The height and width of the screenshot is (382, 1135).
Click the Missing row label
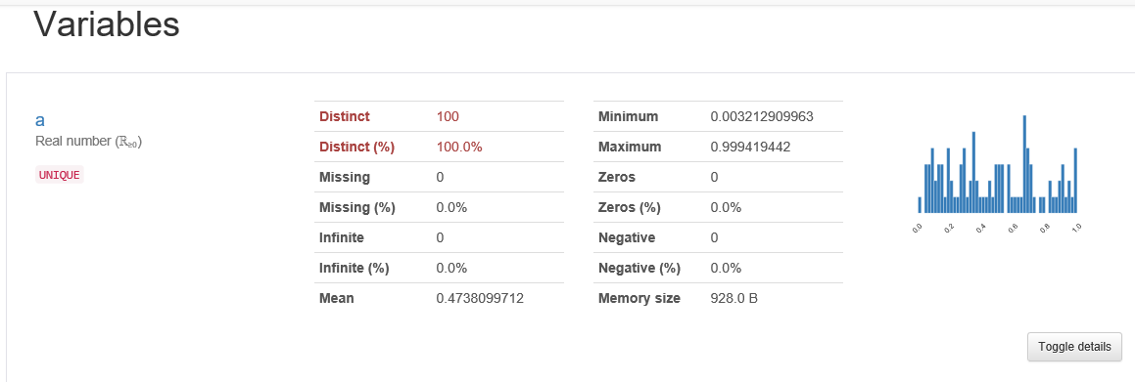345,177
